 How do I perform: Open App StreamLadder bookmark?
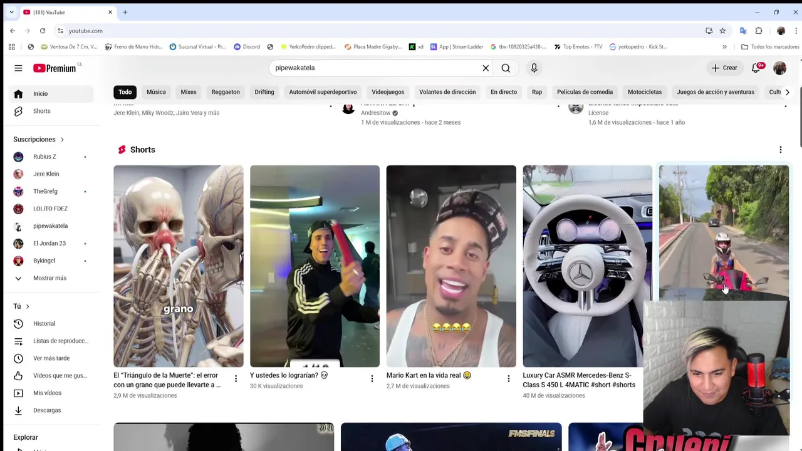coord(457,47)
